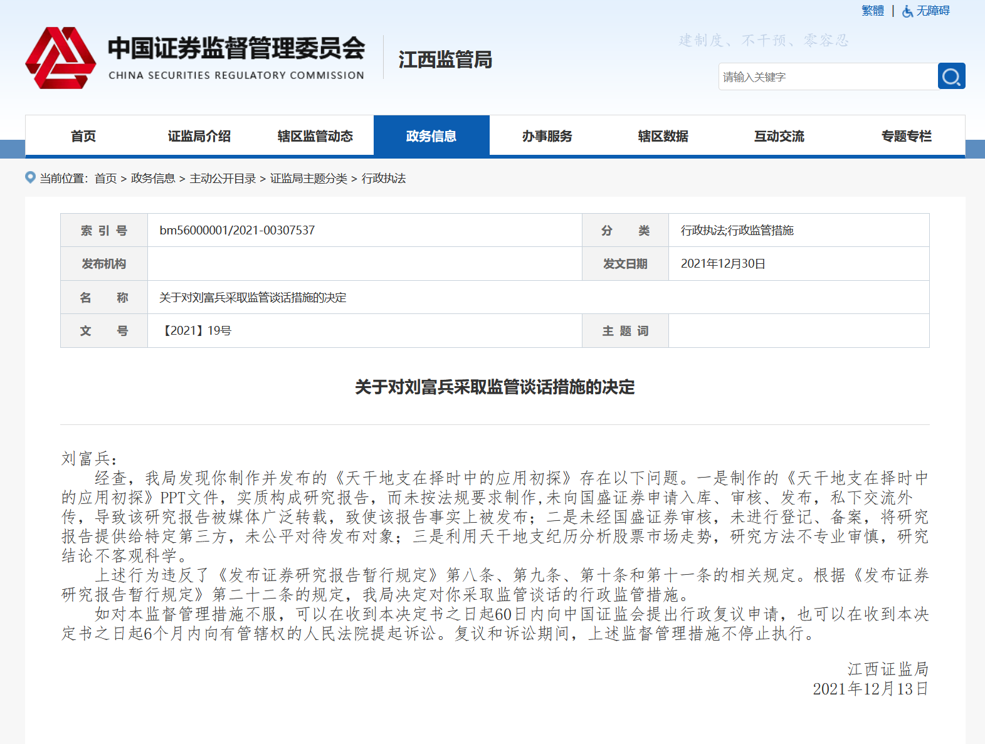This screenshot has height=744, width=985.
Task: Click the signature 江西证监局
Action: click(888, 669)
